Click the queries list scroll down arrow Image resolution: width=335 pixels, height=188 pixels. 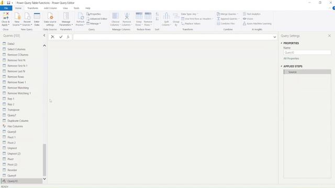[x=44, y=179]
